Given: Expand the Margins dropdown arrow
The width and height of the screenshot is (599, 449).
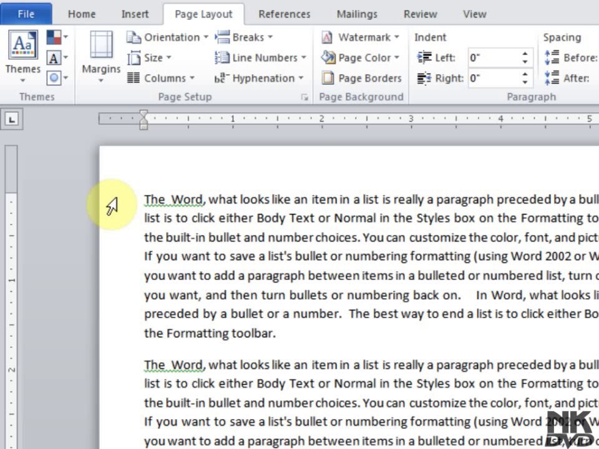Looking at the screenshot, I should point(101,80).
